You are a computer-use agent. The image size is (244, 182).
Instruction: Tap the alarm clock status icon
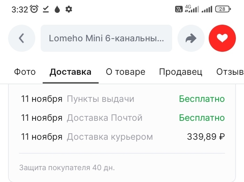coord(34,9)
